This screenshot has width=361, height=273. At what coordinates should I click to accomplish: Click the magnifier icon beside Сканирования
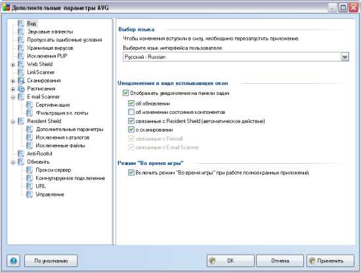(21, 81)
